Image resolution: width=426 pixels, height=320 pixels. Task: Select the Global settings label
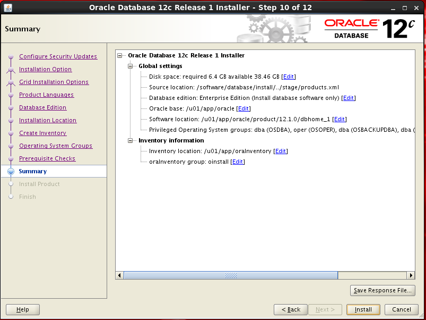coord(160,66)
